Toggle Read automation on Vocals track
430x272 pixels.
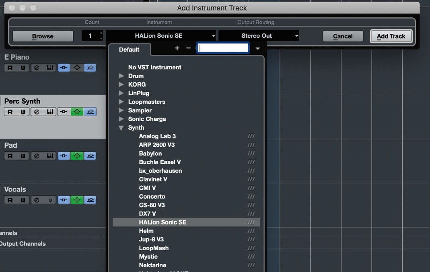pos(10,200)
